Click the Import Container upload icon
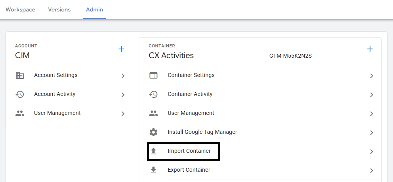This screenshot has height=182, width=393. click(153, 151)
